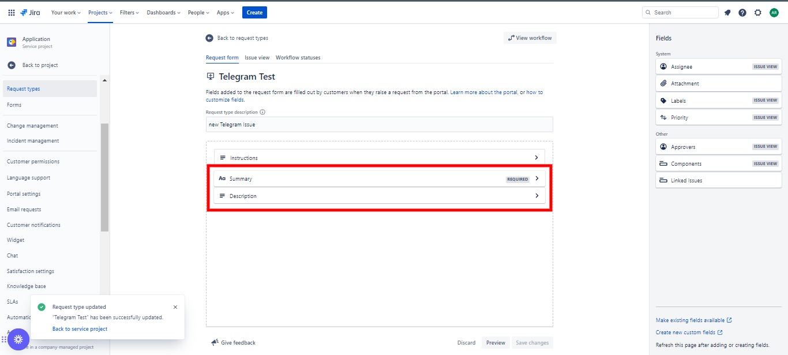Open the Jira app switcher grid icon
The width and height of the screenshot is (788, 355).
[12, 13]
